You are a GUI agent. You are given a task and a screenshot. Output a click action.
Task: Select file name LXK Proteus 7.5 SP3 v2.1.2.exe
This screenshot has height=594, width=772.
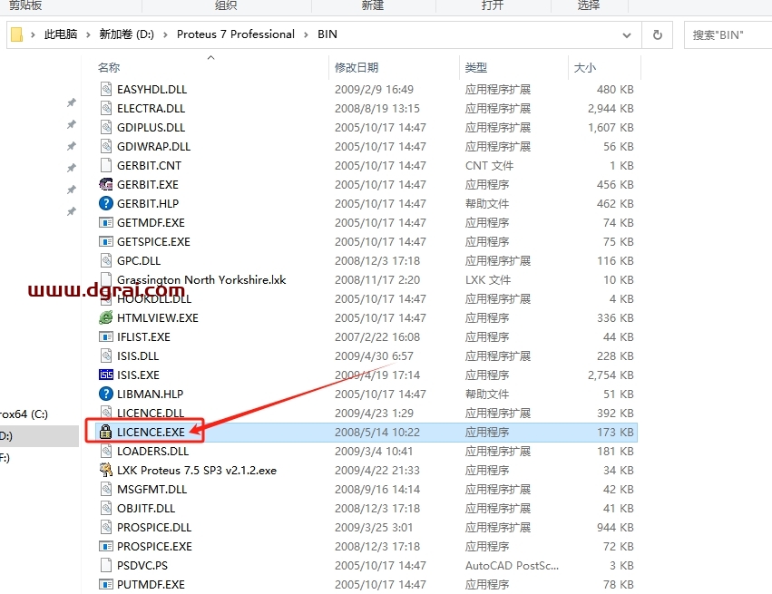coord(197,470)
